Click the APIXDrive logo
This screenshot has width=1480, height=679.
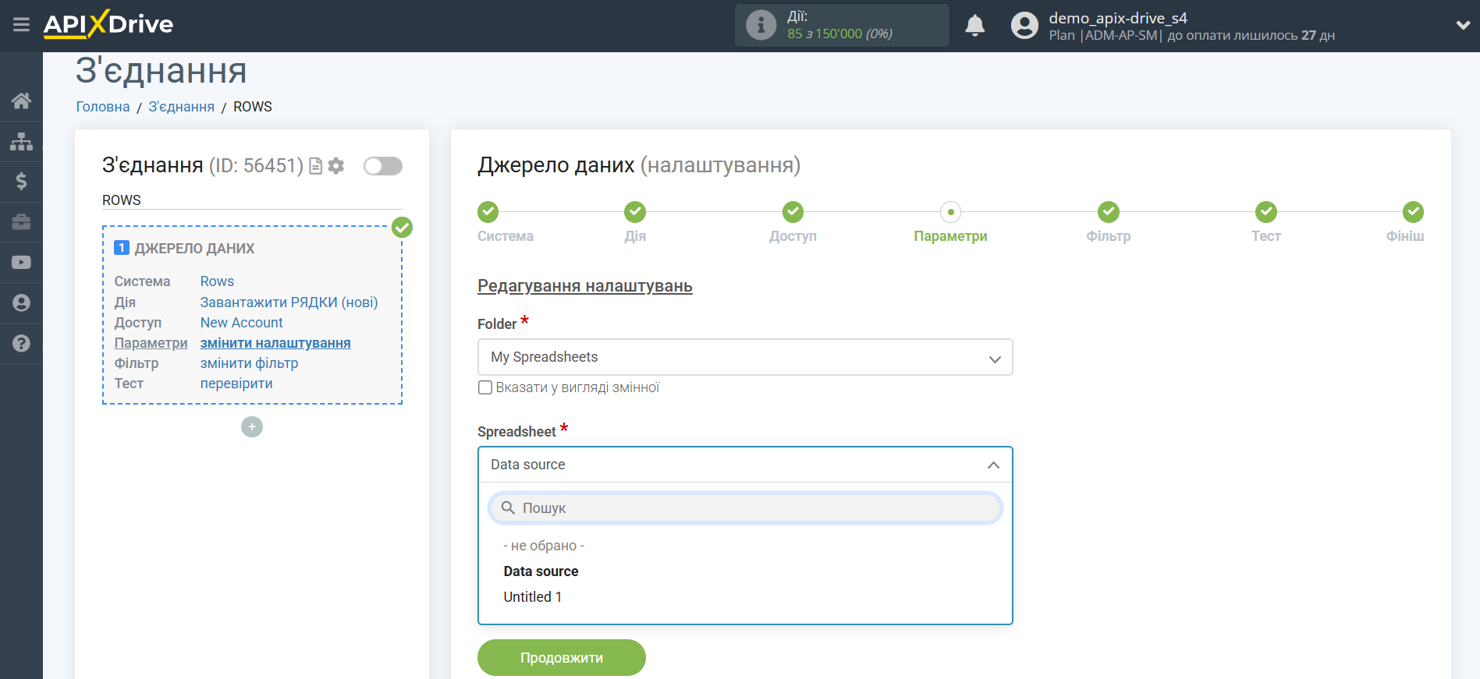(x=108, y=24)
